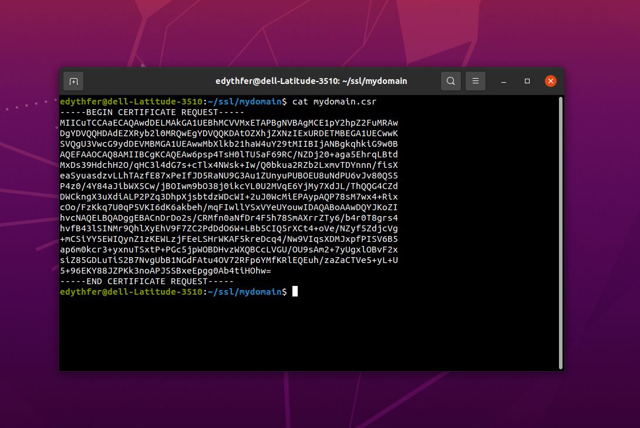Viewport: 640px width, 428px height.
Task: Maximize the terminal window
Action: coord(527,81)
